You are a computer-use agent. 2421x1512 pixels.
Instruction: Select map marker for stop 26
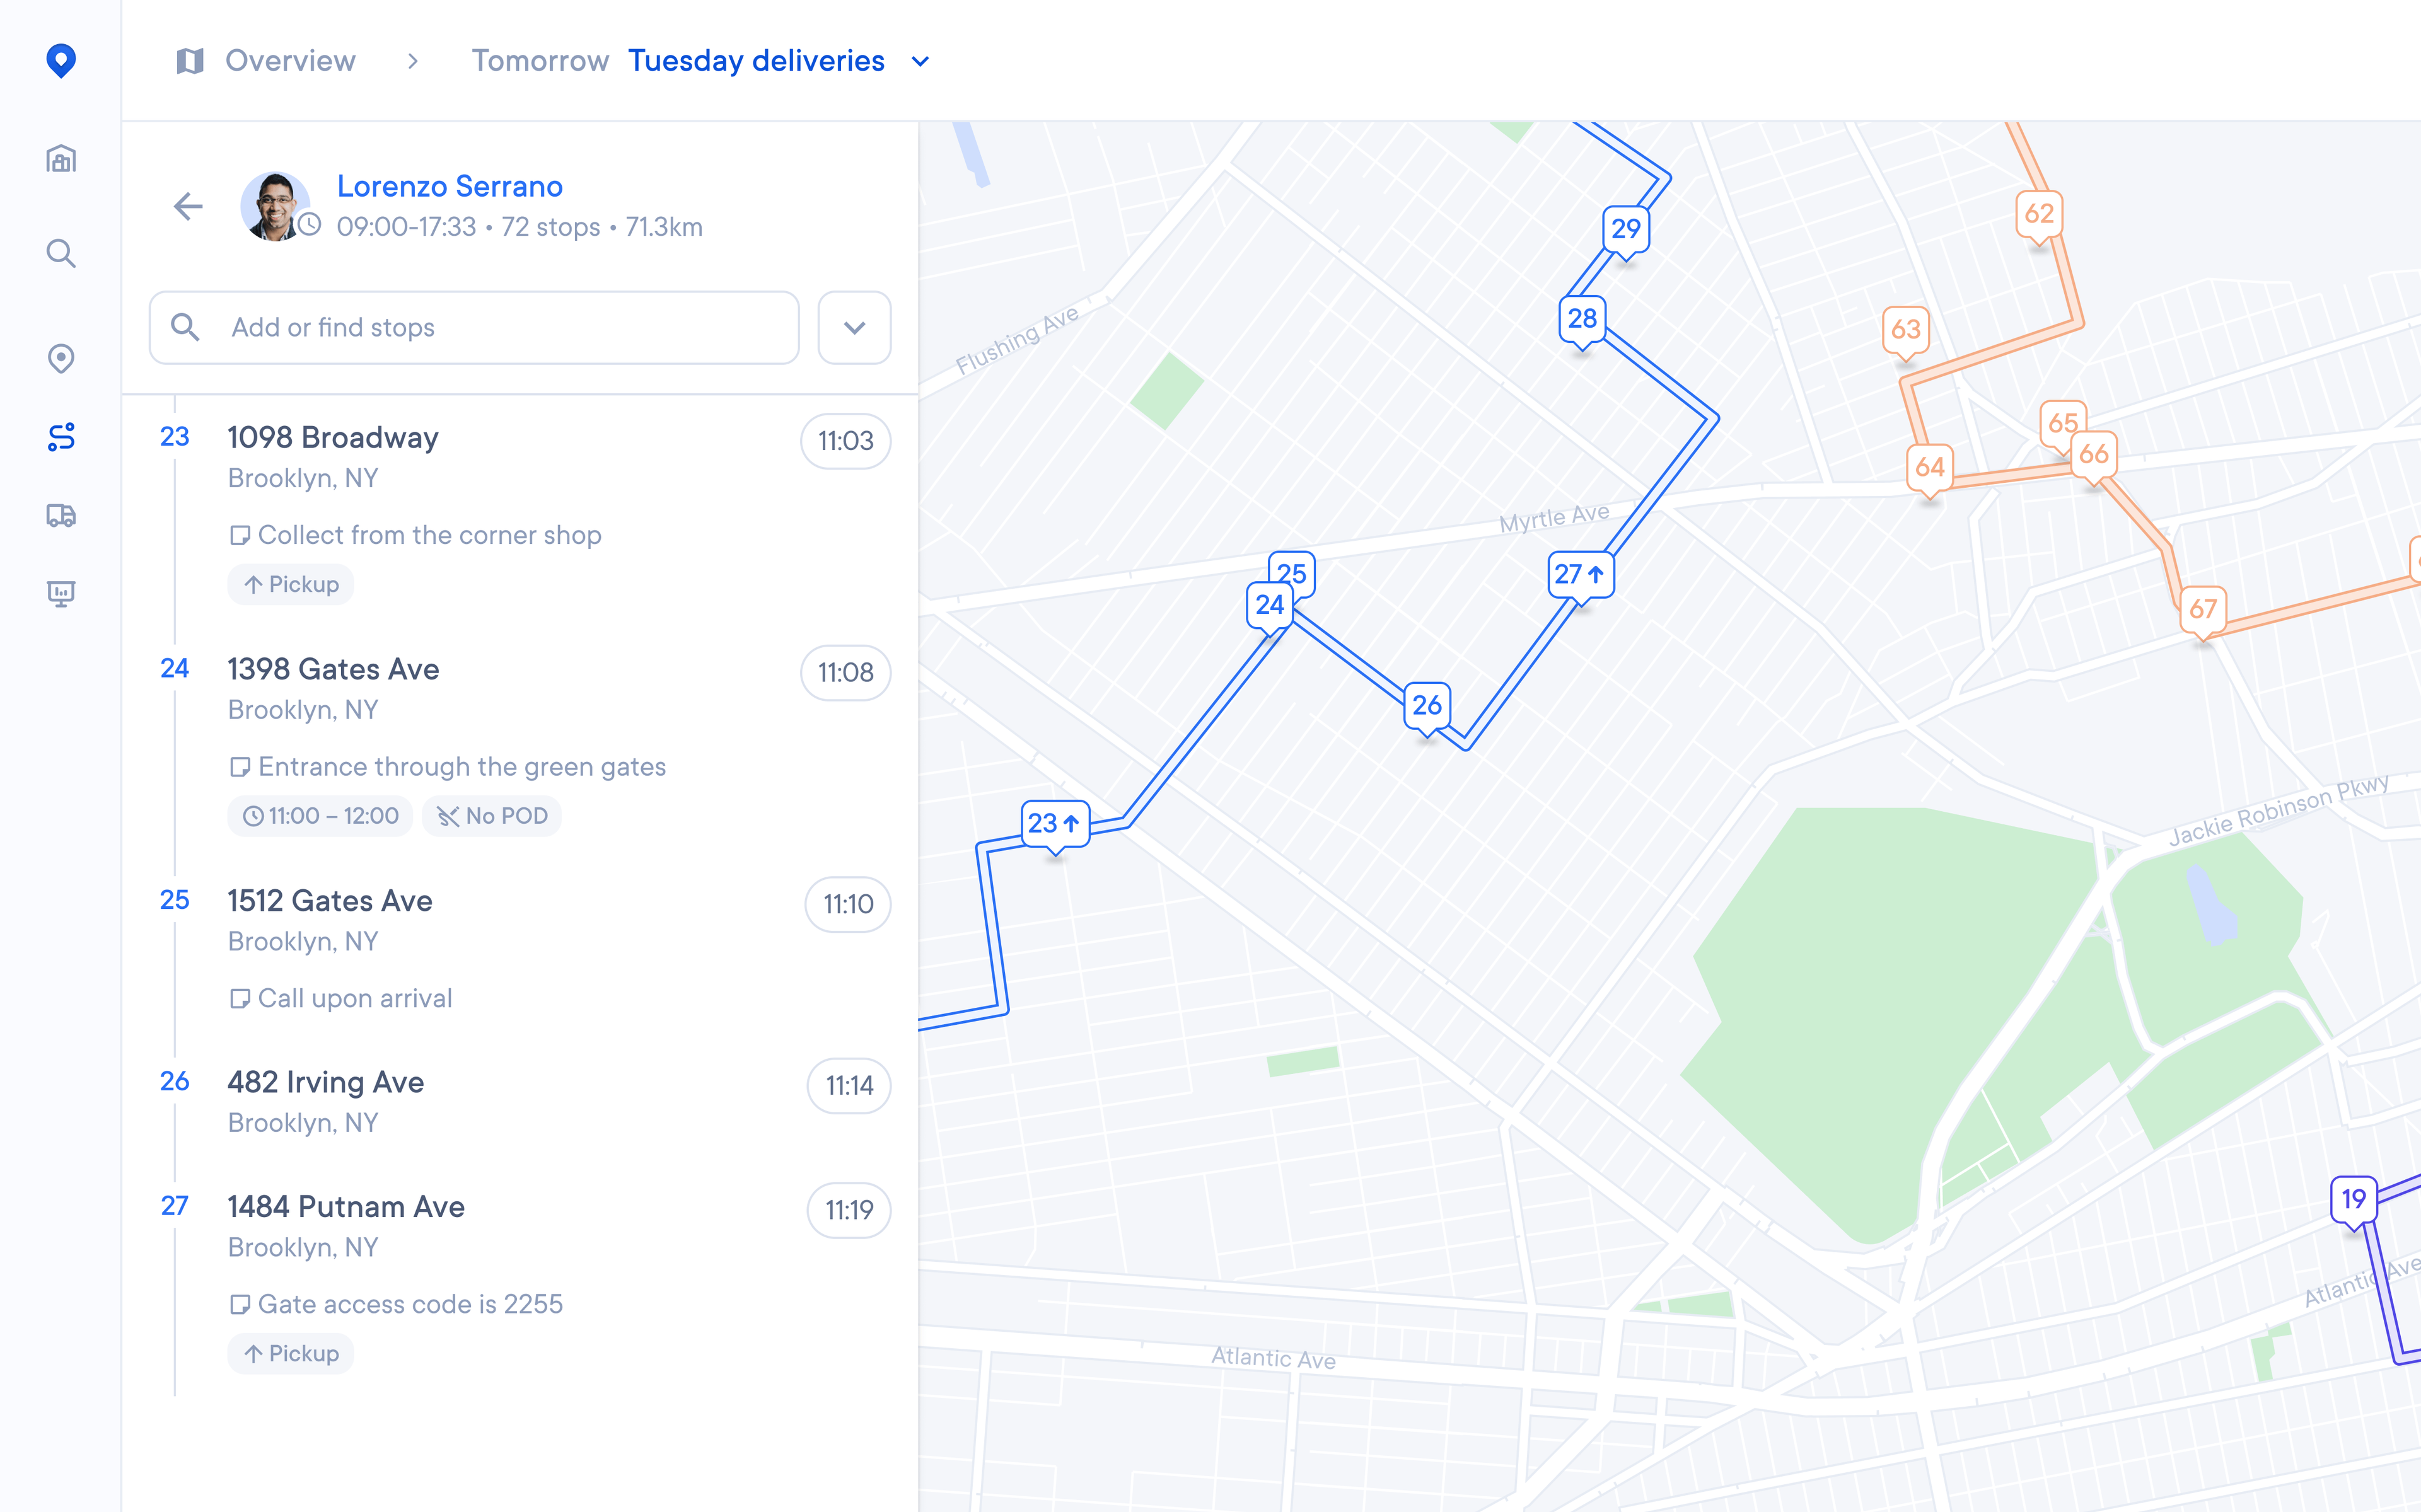tap(1427, 707)
